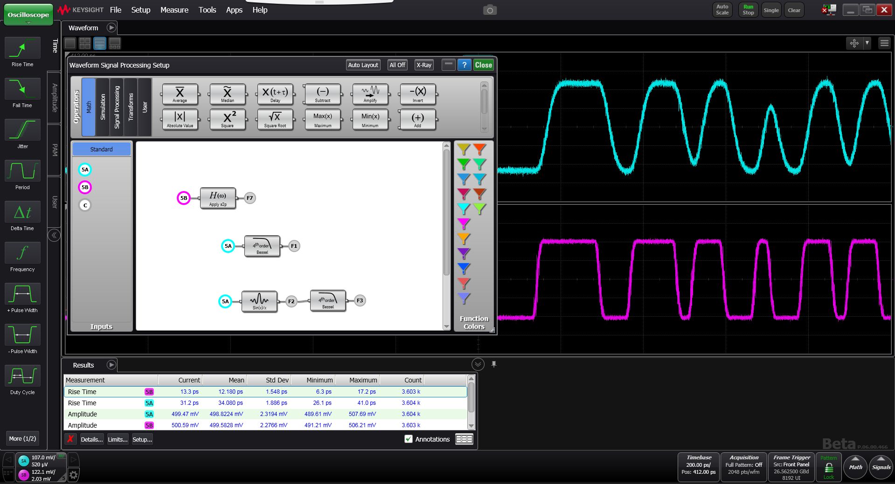
Task: Click the Apply s2p function block
Action: tap(218, 198)
